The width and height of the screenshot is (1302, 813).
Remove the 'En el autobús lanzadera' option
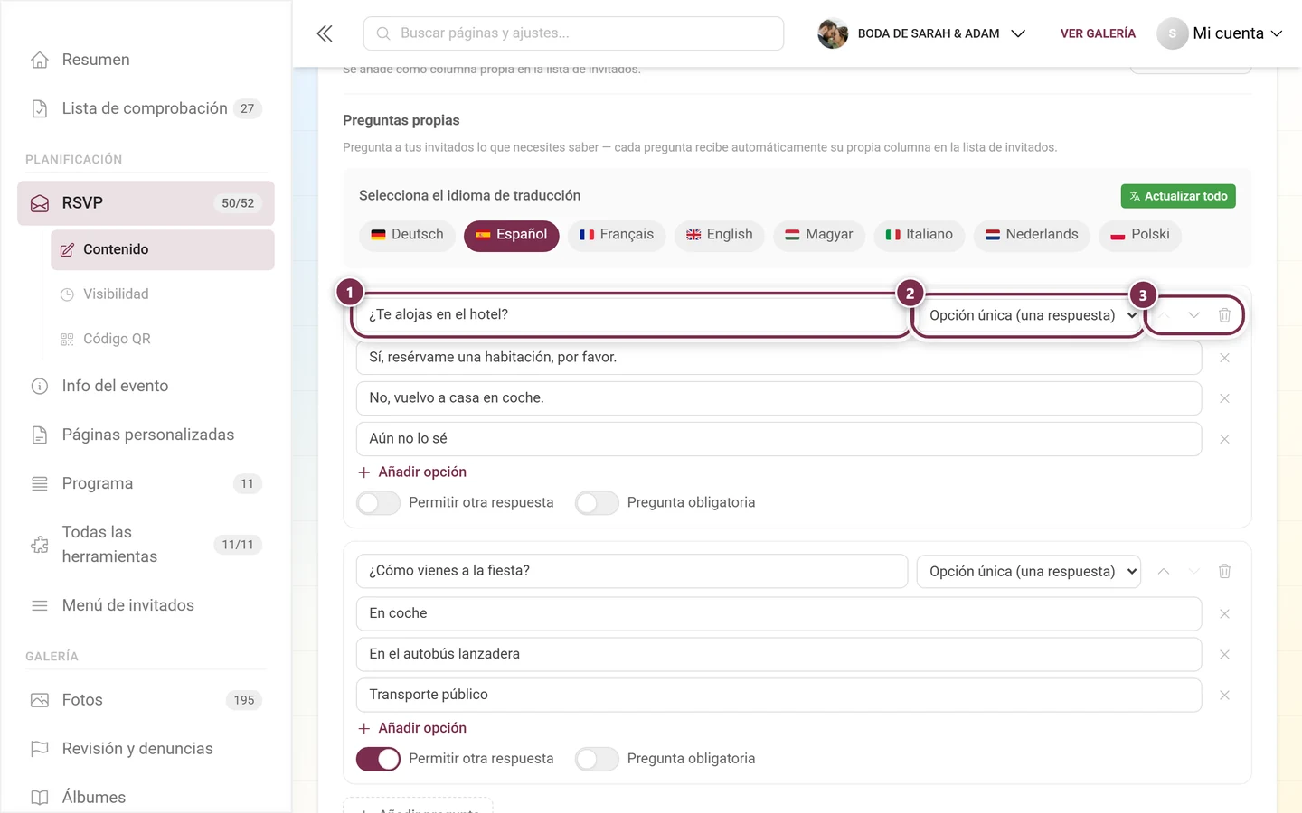(x=1224, y=654)
